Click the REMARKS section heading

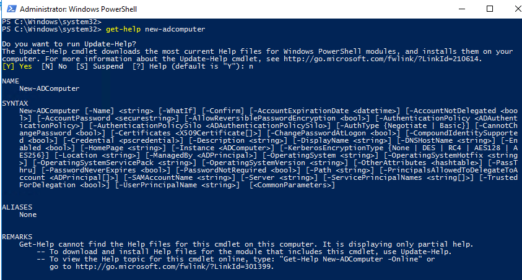[17, 236]
